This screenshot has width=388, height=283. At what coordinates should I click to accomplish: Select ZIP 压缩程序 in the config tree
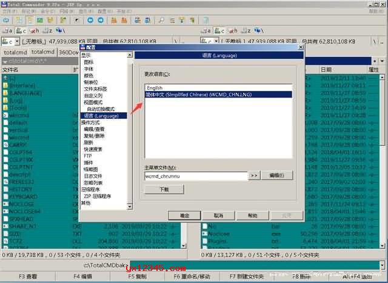tap(98, 196)
